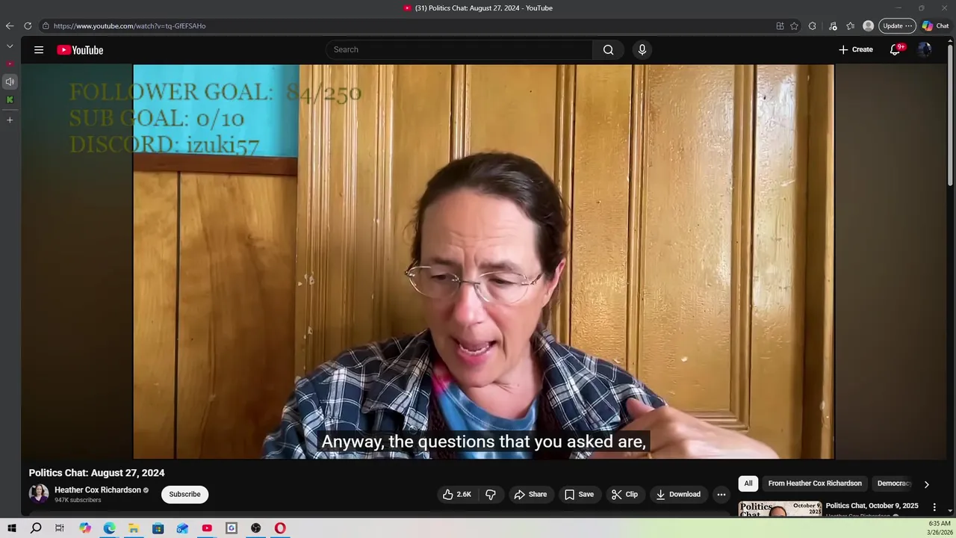
Task: Switch to YouTube tab in sidebar
Action: click(10, 64)
